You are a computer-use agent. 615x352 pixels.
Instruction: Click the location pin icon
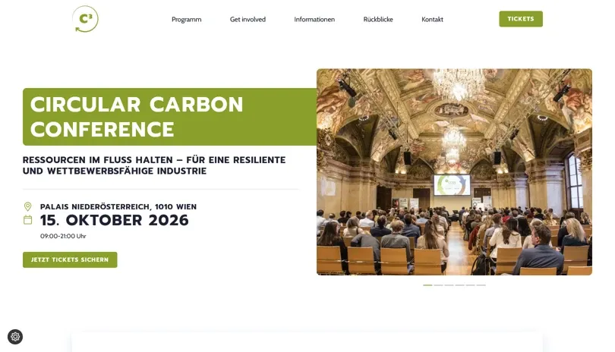[x=28, y=206]
